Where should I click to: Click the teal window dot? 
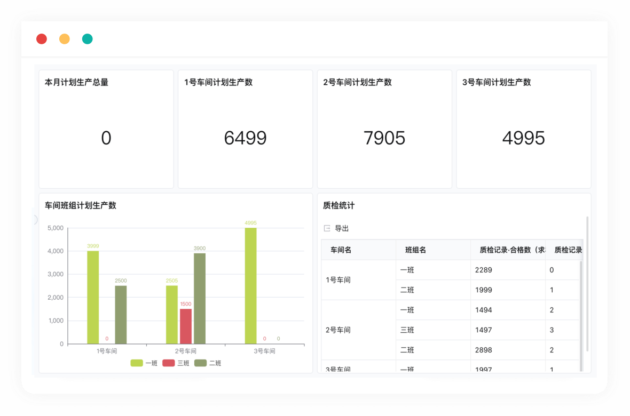pyautogui.click(x=88, y=39)
